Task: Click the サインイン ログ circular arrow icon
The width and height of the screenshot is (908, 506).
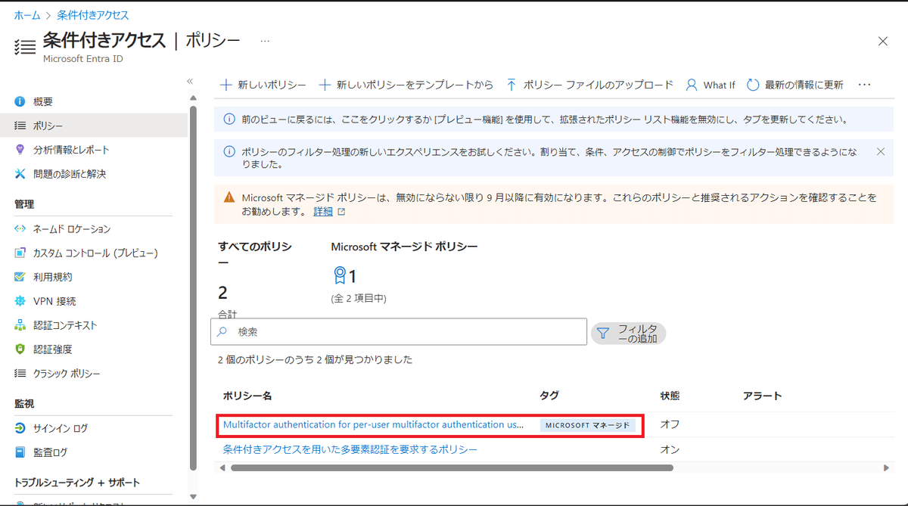Action: (x=20, y=428)
